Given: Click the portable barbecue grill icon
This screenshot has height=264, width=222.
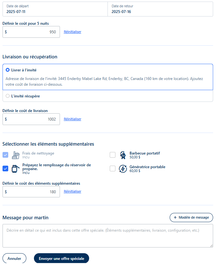Looking at the screenshot, I should click(123, 155).
